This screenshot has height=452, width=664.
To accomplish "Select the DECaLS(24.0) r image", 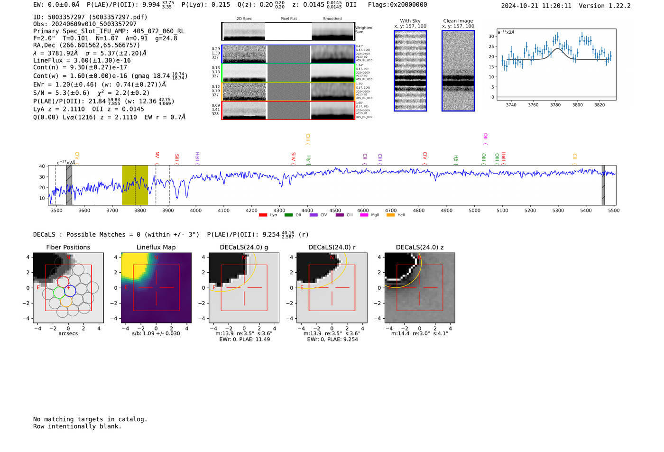I will [x=332, y=288].
